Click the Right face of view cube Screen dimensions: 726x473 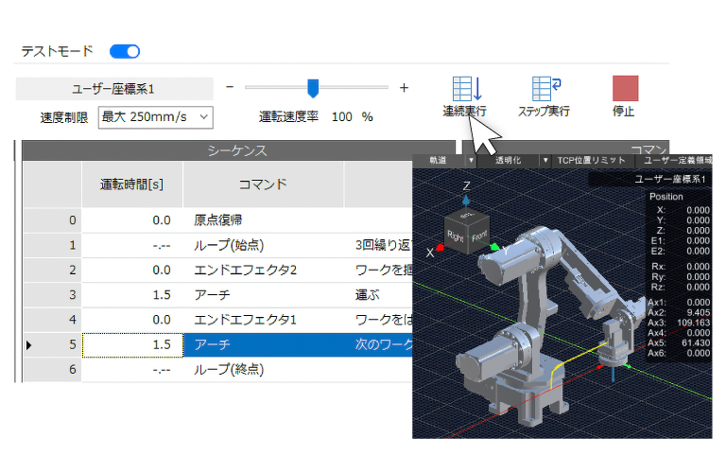tap(456, 236)
